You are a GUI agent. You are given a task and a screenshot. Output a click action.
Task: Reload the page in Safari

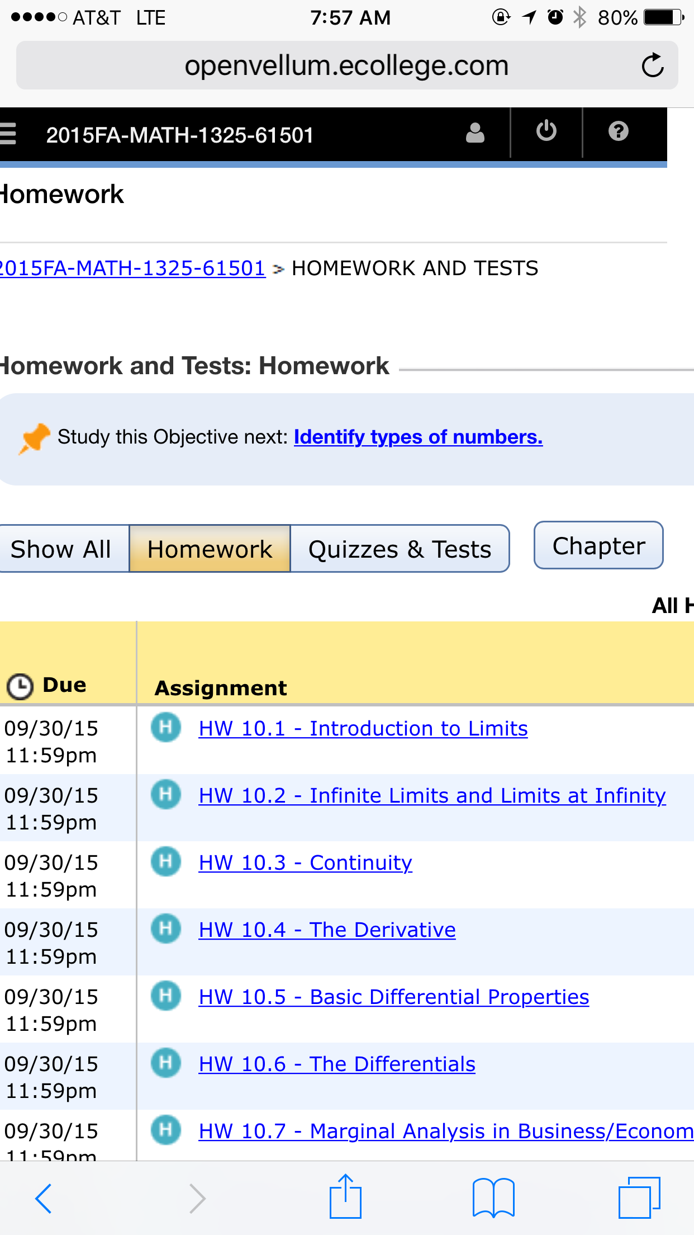(x=653, y=65)
